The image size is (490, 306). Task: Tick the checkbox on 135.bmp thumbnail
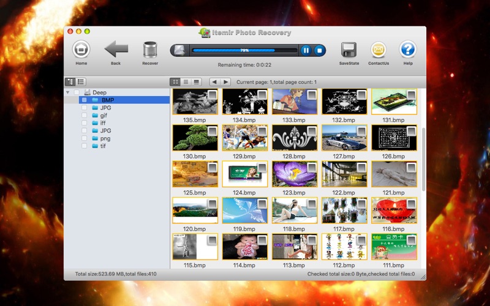point(212,95)
